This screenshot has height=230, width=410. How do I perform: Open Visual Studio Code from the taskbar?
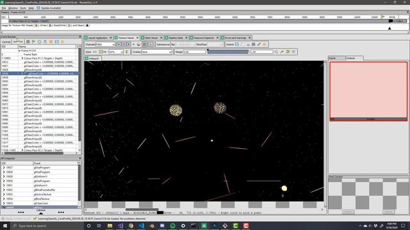pos(141,226)
